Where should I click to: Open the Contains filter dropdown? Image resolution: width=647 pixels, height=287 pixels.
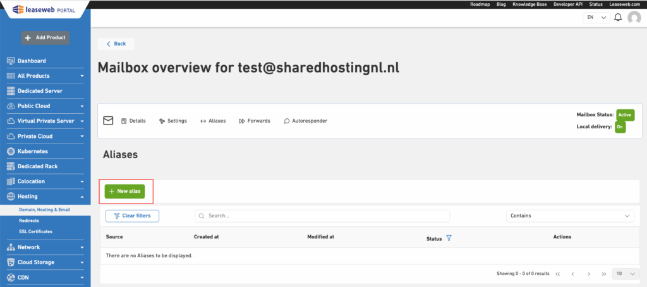coord(570,216)
